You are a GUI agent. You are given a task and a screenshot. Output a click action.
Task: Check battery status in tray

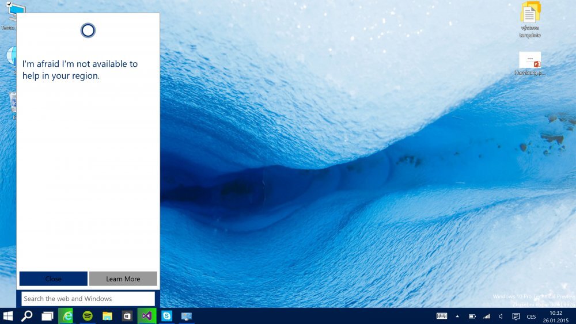click(472, 317)
